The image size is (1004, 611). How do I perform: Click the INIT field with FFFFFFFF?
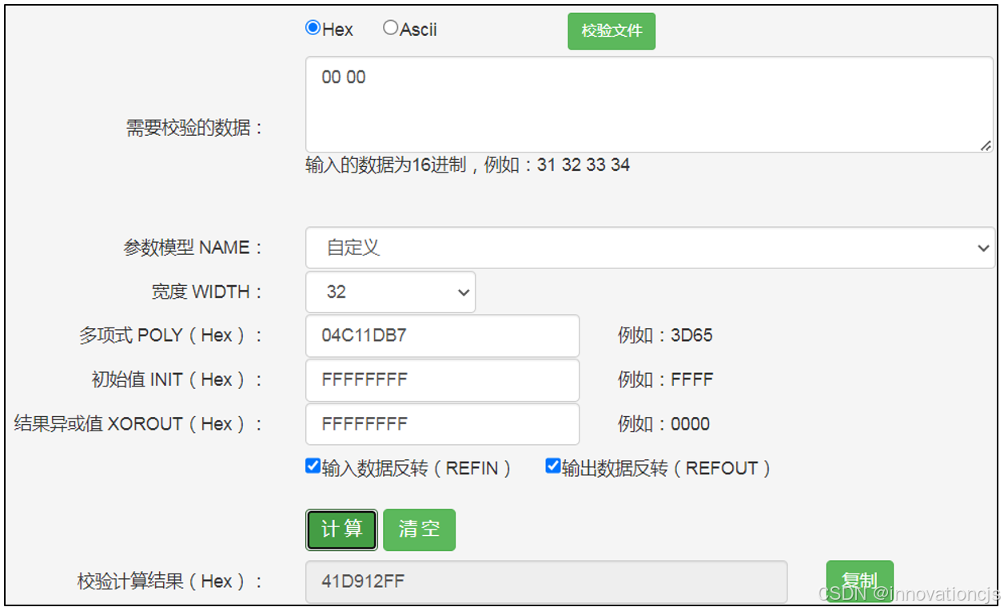[442, 380]
